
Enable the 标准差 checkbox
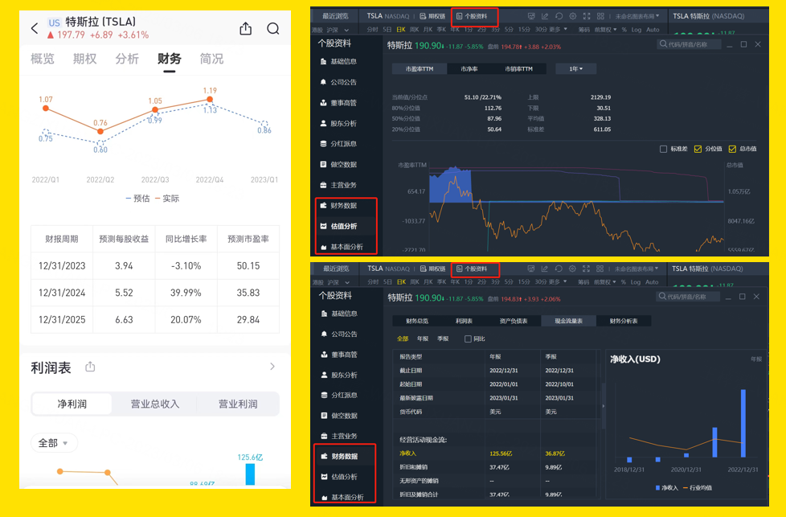(663, 149)
